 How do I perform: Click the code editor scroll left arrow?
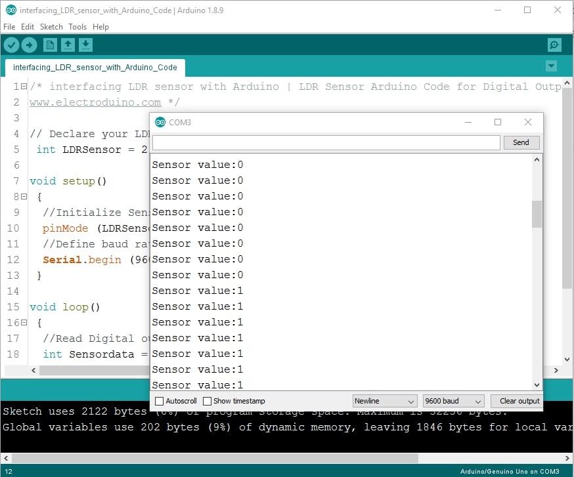(x=33, y=370)
